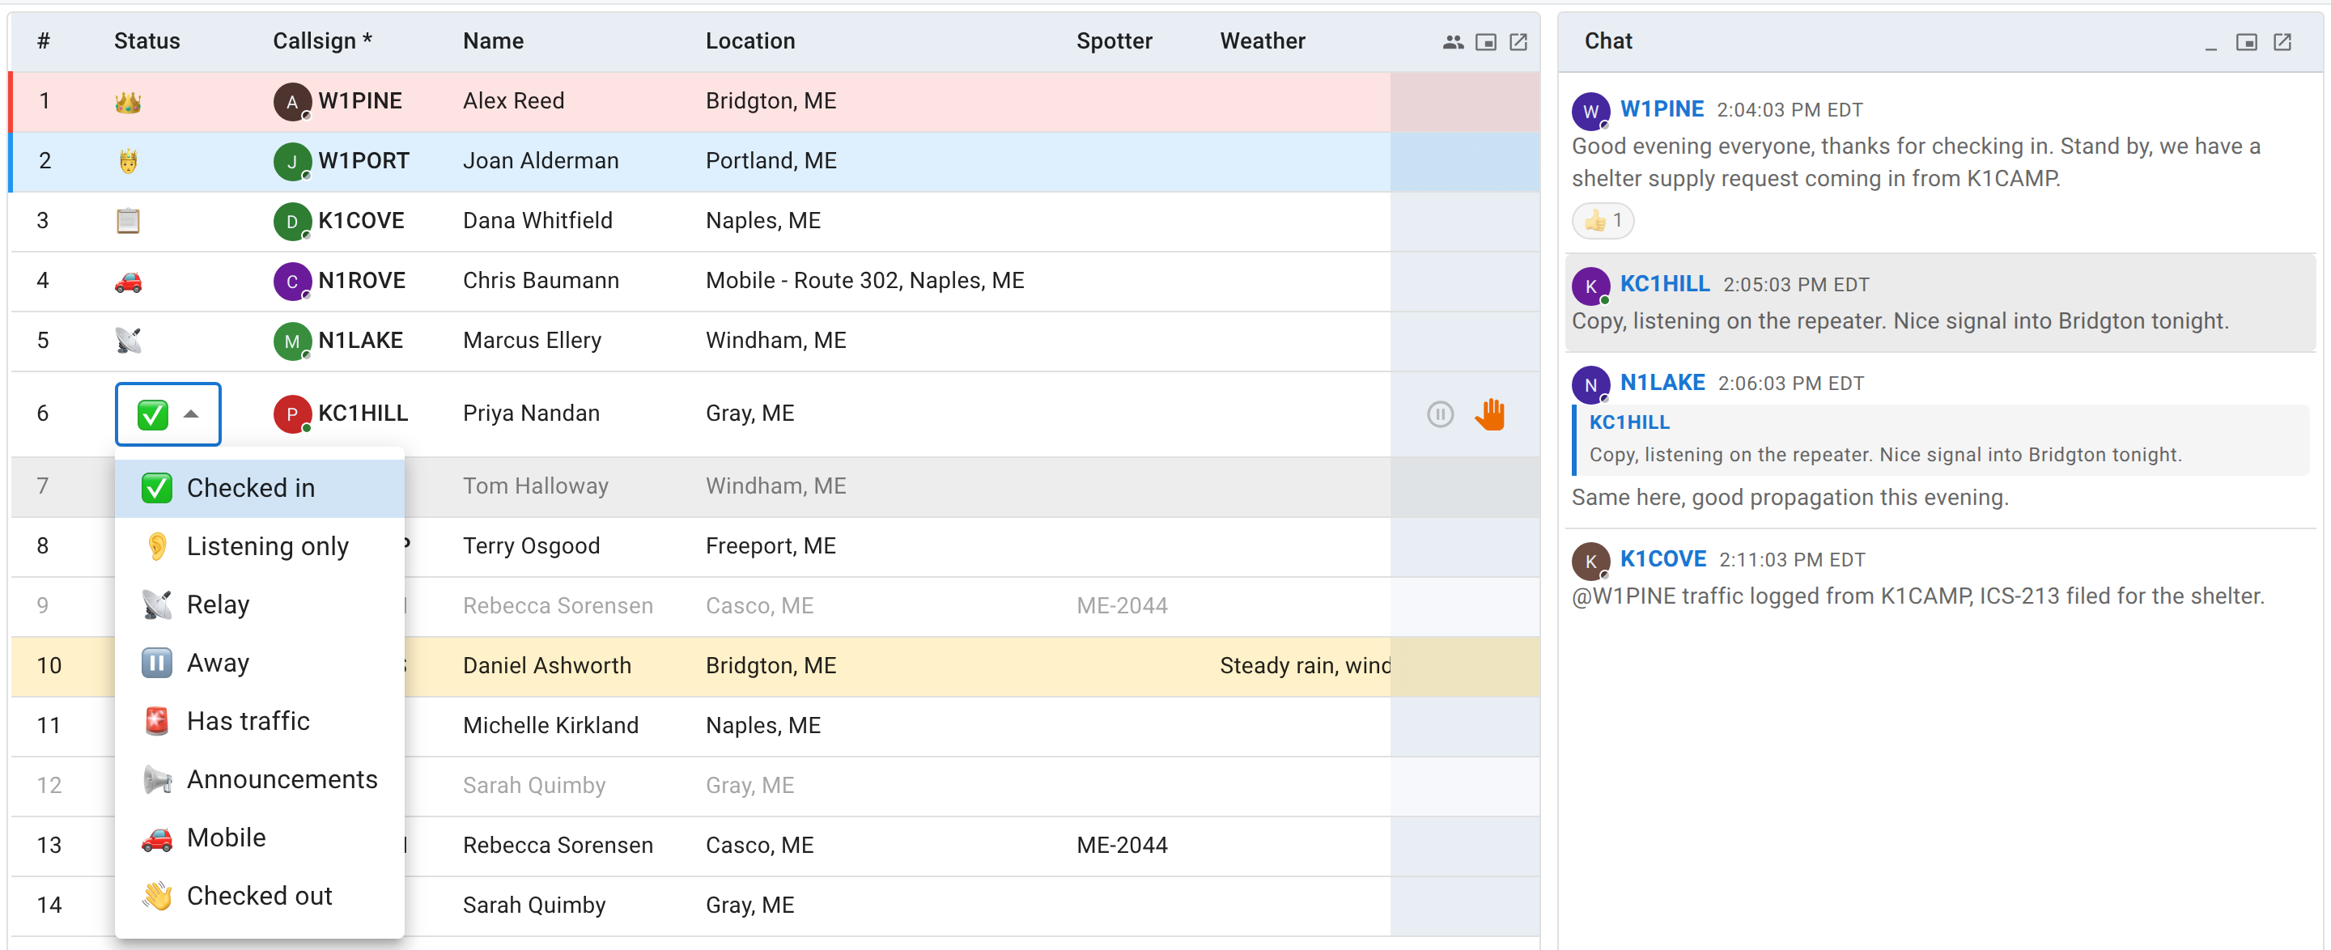Click picture-in-picture icon in roster table header

point(1485,41)
